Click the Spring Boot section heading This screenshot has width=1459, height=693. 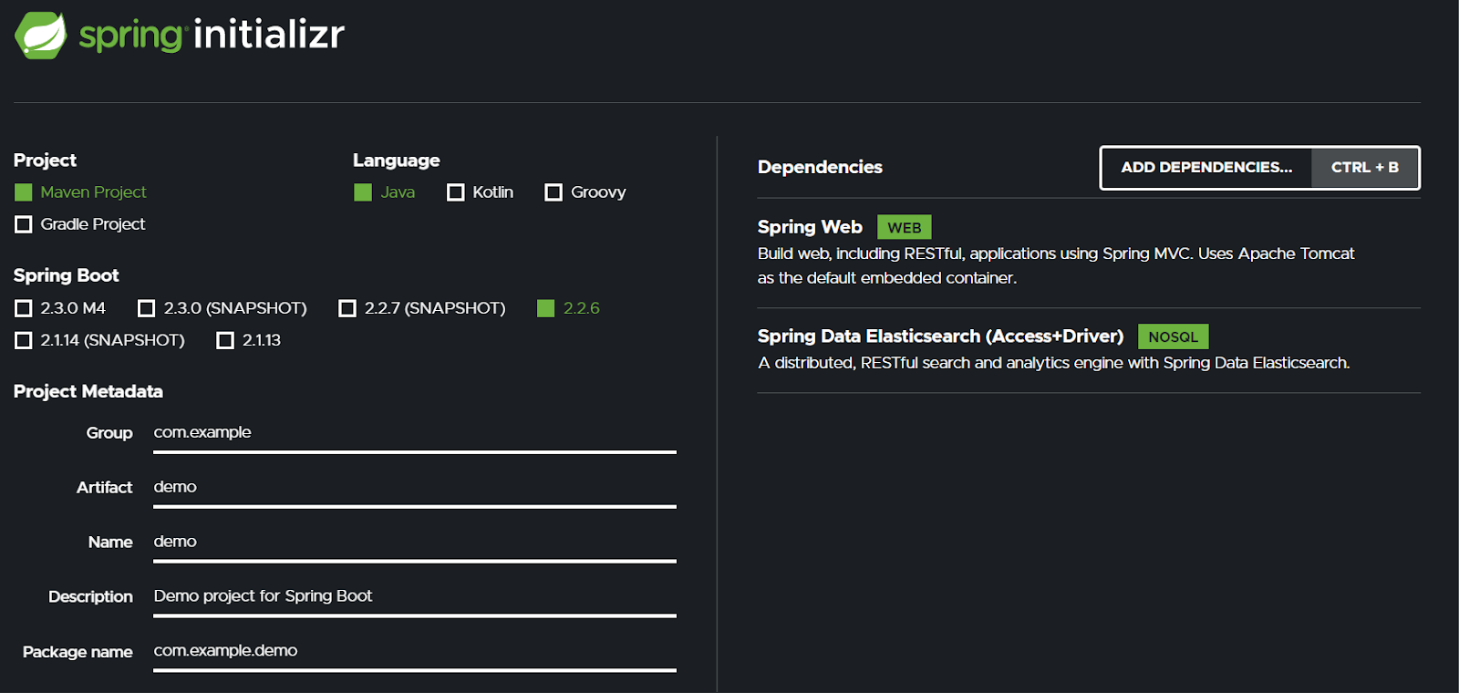tap(67, 275)
